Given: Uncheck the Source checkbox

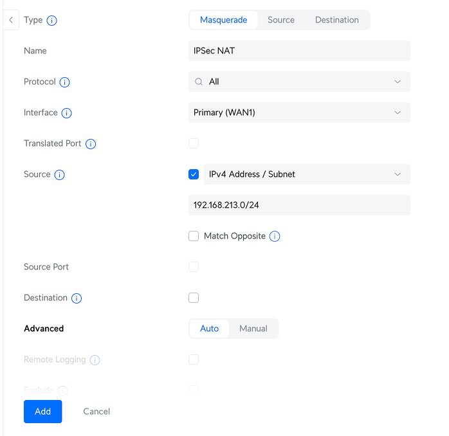Looking at the screenshot, I should coord(194,174).
